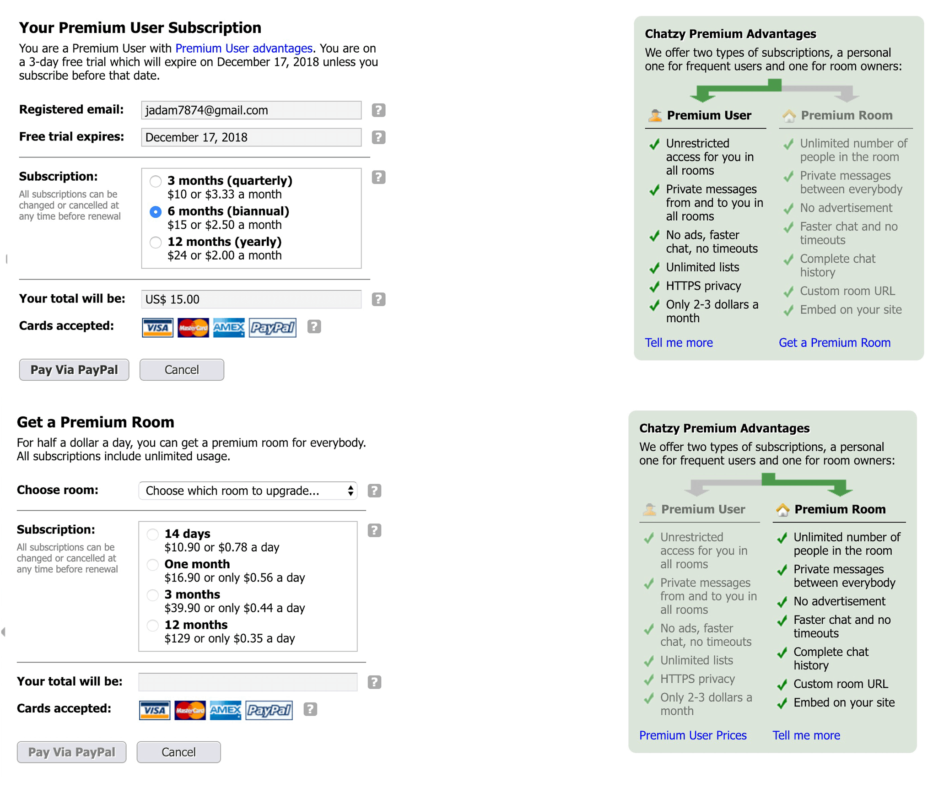Viewport: 933px width, 788px height.
Task: Click the Registered email input field
Action: pos(251,110)
